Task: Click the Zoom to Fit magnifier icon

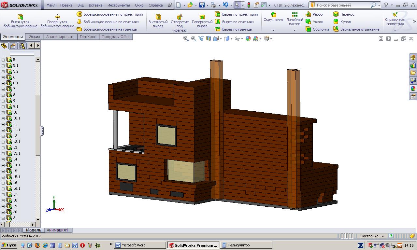Action: pyautogui.click(x=186, y=38)
